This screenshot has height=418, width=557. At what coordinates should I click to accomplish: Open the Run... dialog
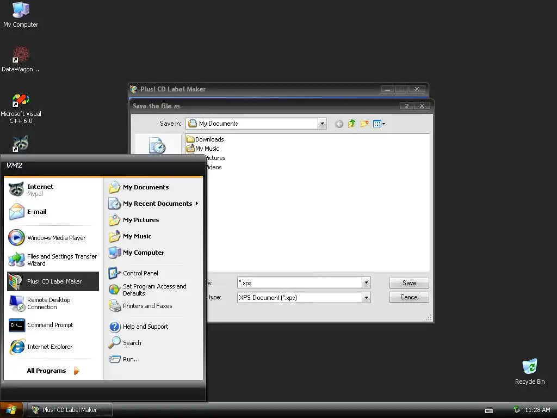[x=153, y=359]
